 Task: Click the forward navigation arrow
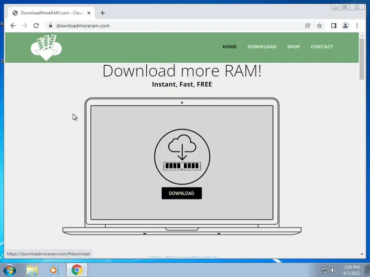(25, 26)
